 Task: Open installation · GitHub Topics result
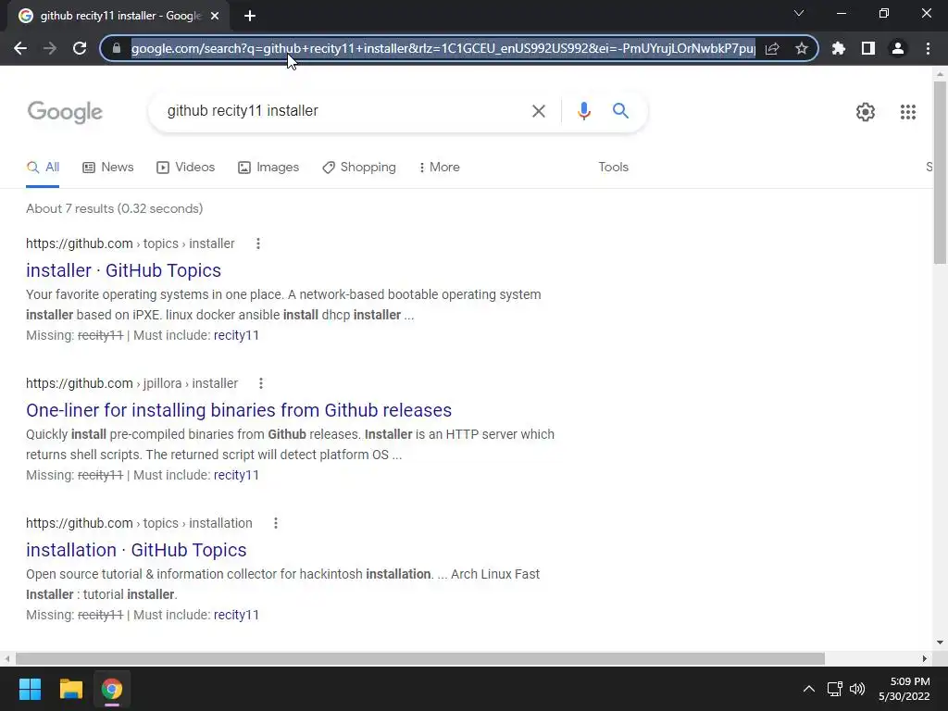136,550
